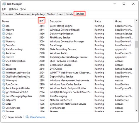This screenshot has height=123, width=139.
Task: Click the Network List Service description
Action: [x=61, y=100]
